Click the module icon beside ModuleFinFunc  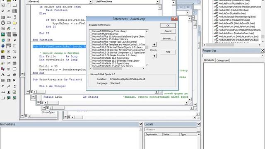tap(216, 26)
